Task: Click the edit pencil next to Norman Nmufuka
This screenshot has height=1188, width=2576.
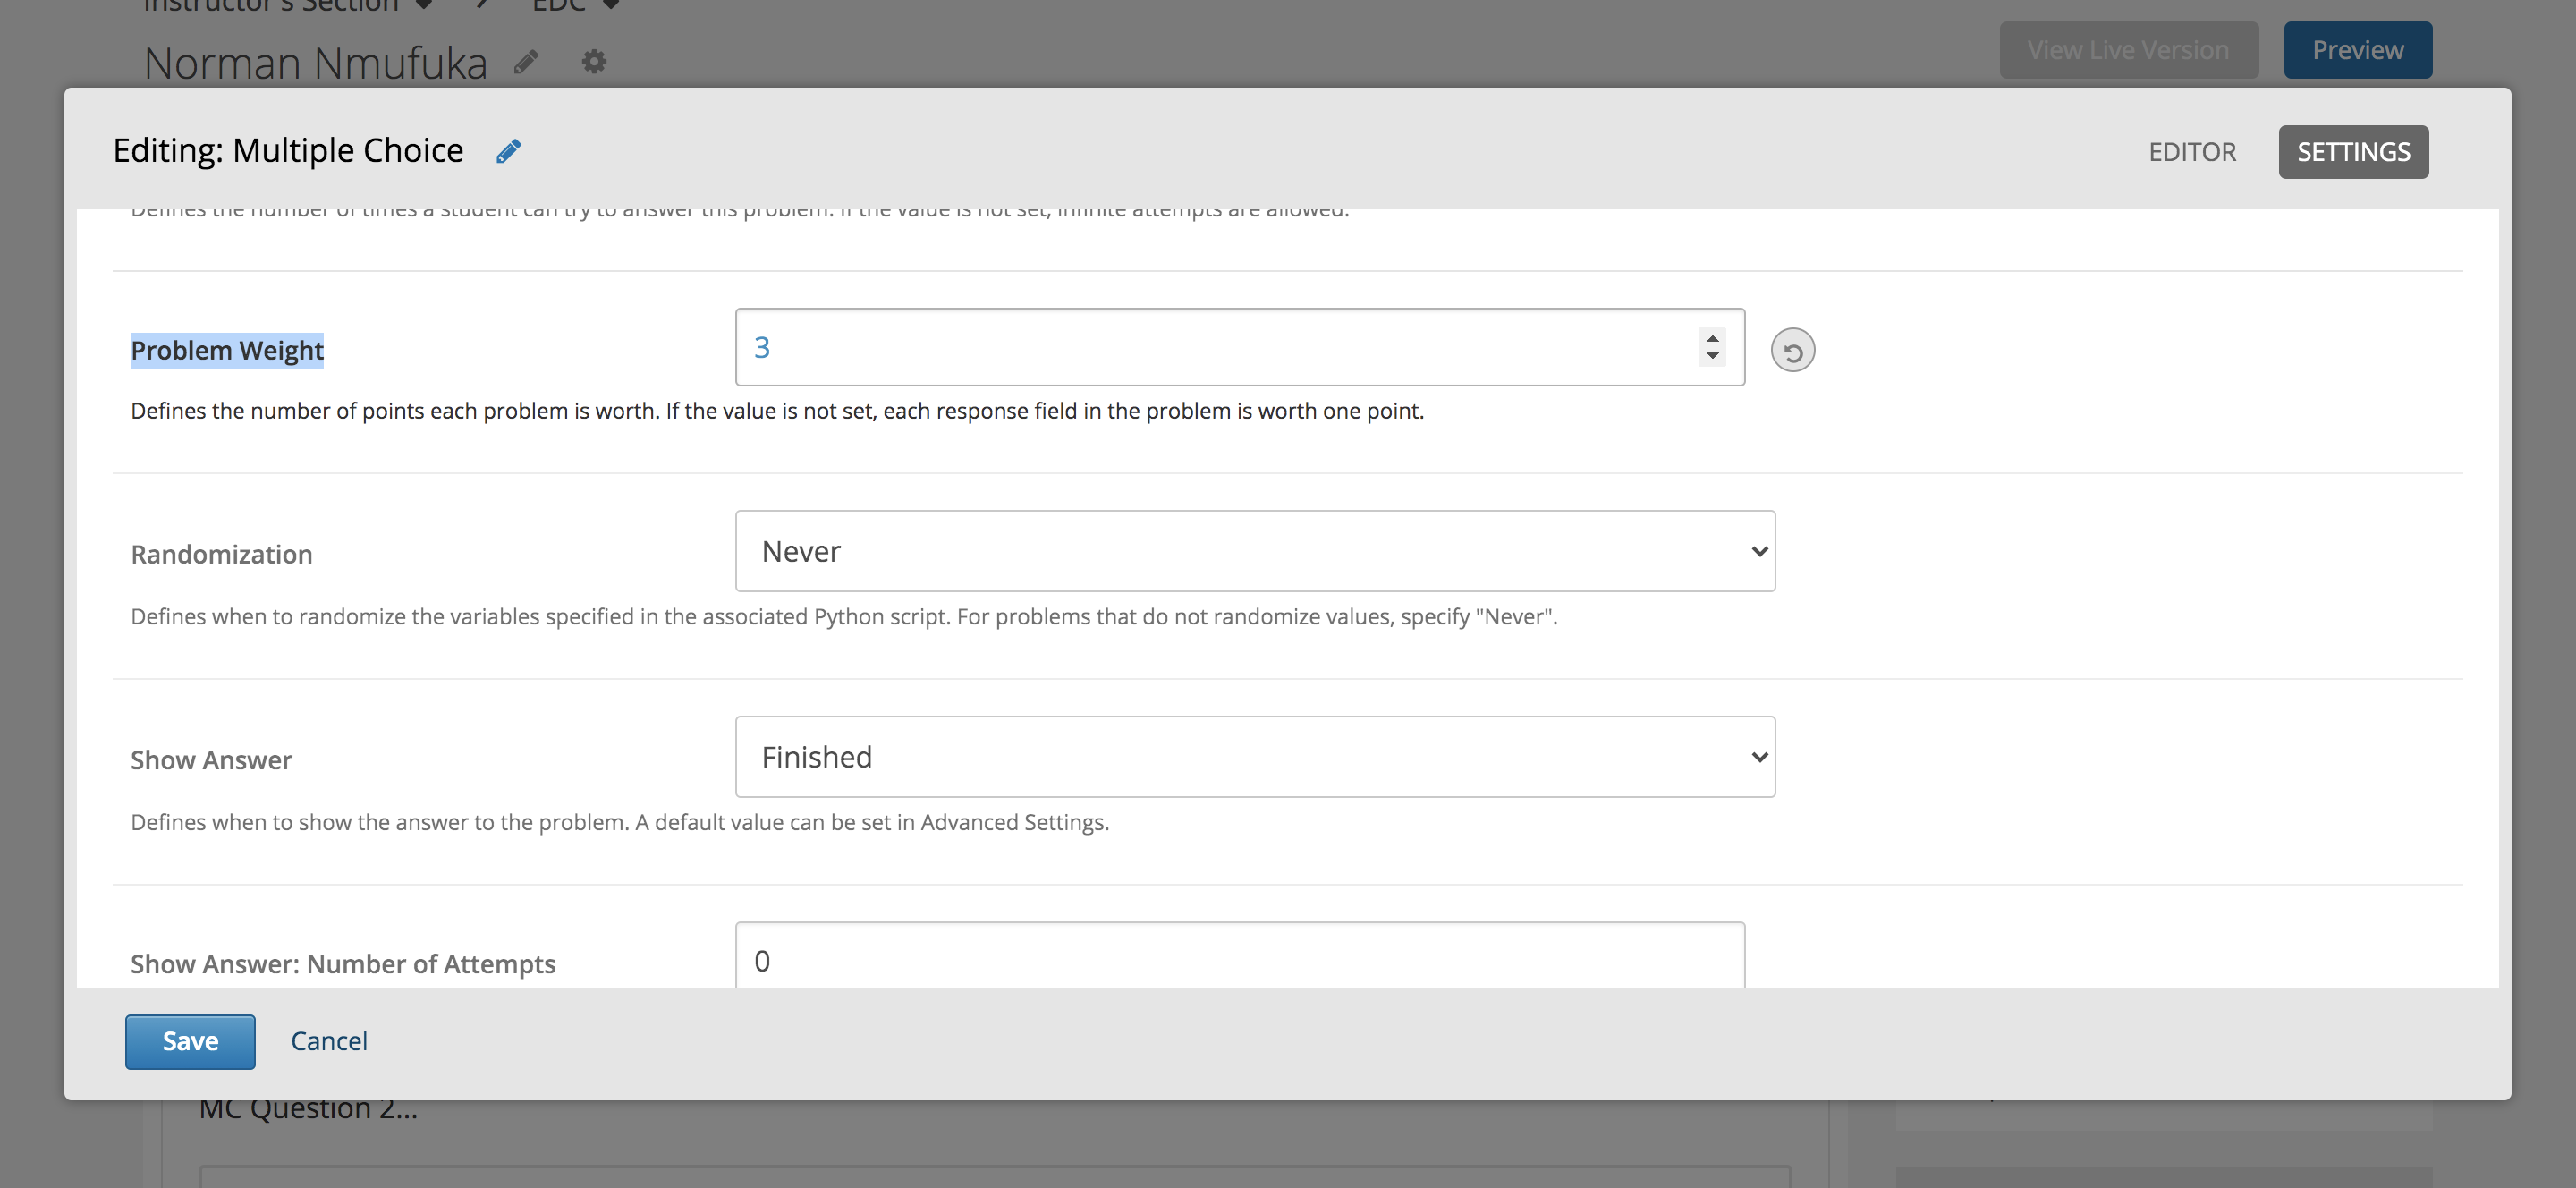Action: tap(526, 63)
